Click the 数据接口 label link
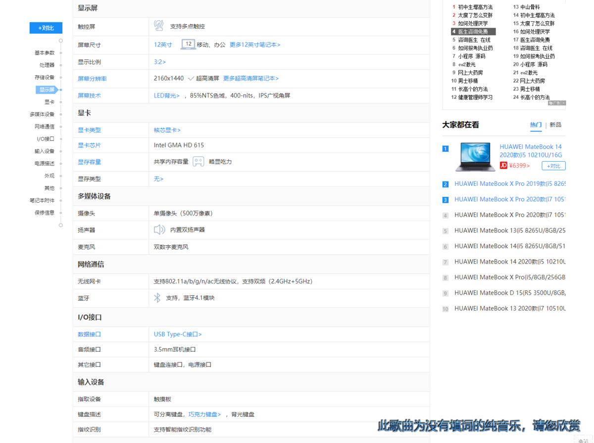The width and height of the screenshot is (594, 443). [89, 334]
